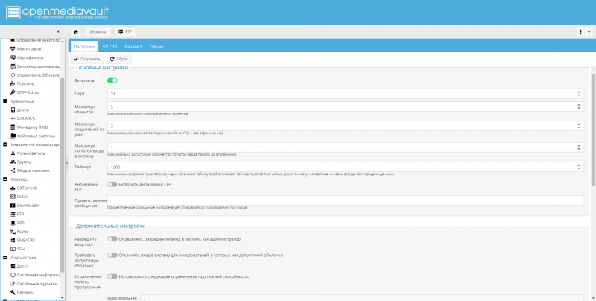Click the FTP breadcrumb item

click(x=125, y=32)
